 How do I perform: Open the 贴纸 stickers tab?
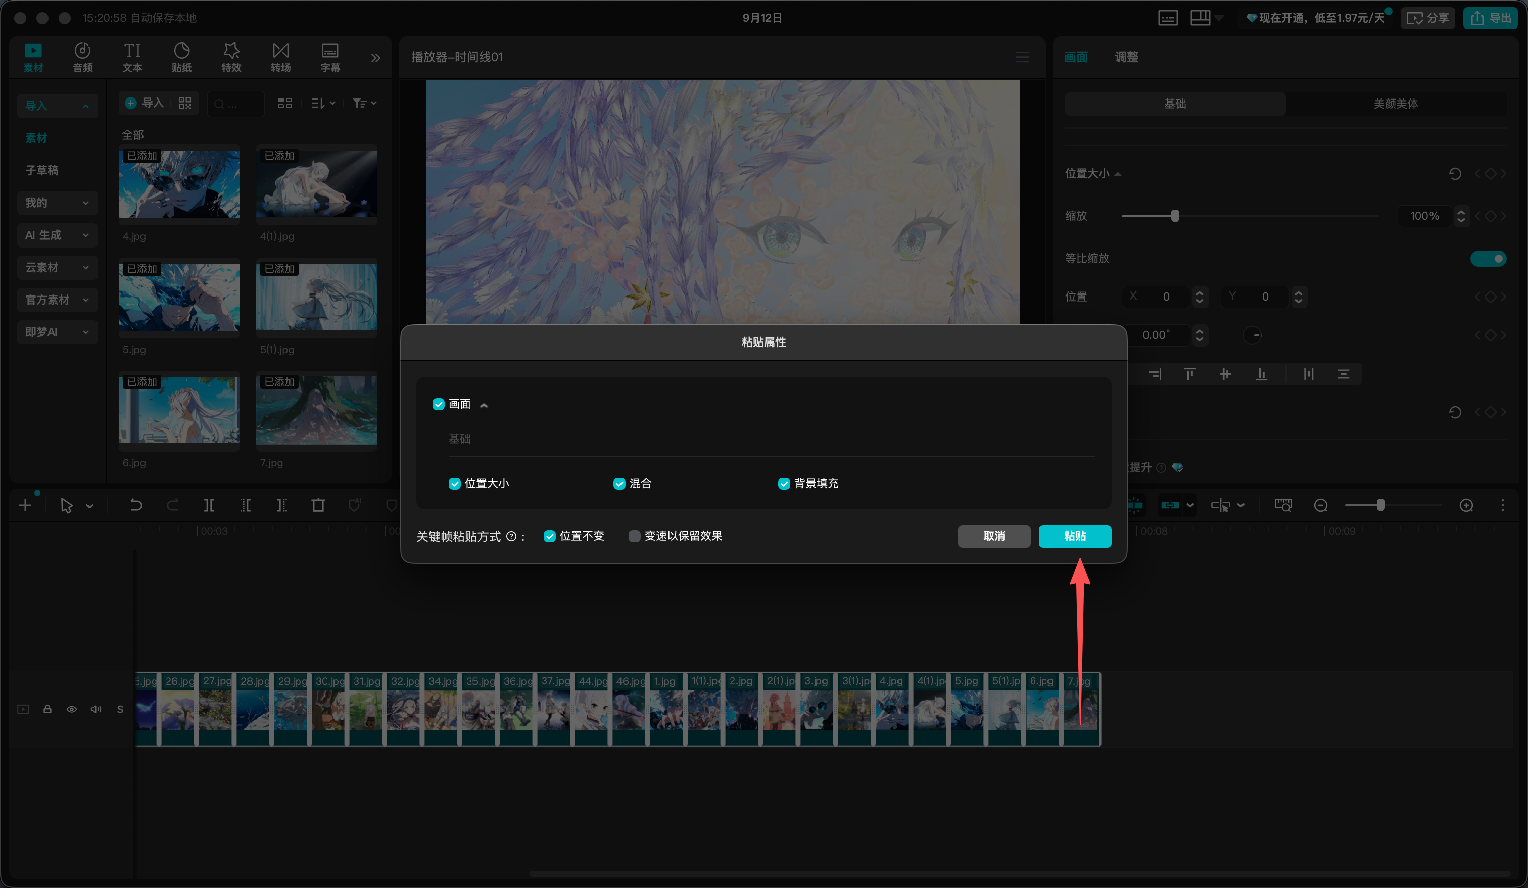[182, 58]
